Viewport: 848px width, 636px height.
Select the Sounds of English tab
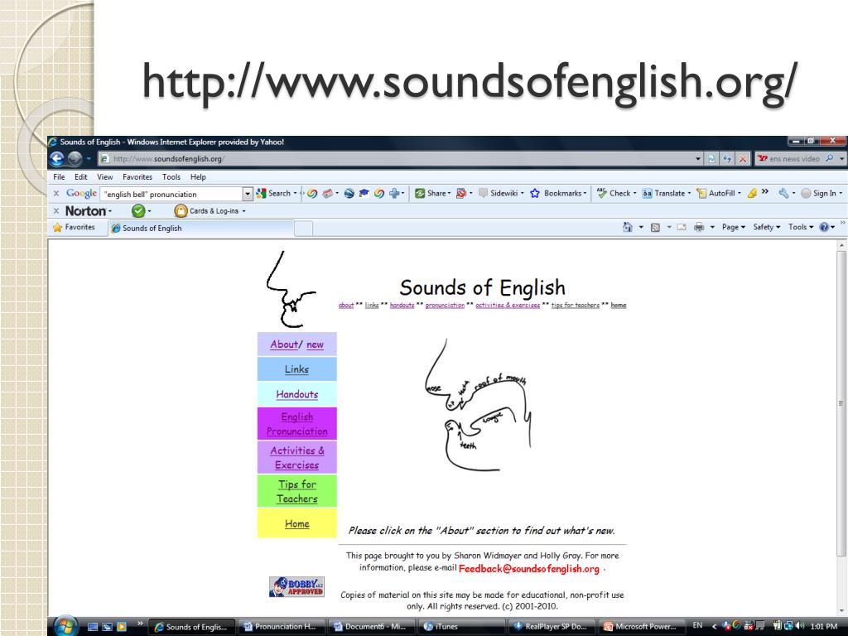pyautogui.click(x=201, y=229)
